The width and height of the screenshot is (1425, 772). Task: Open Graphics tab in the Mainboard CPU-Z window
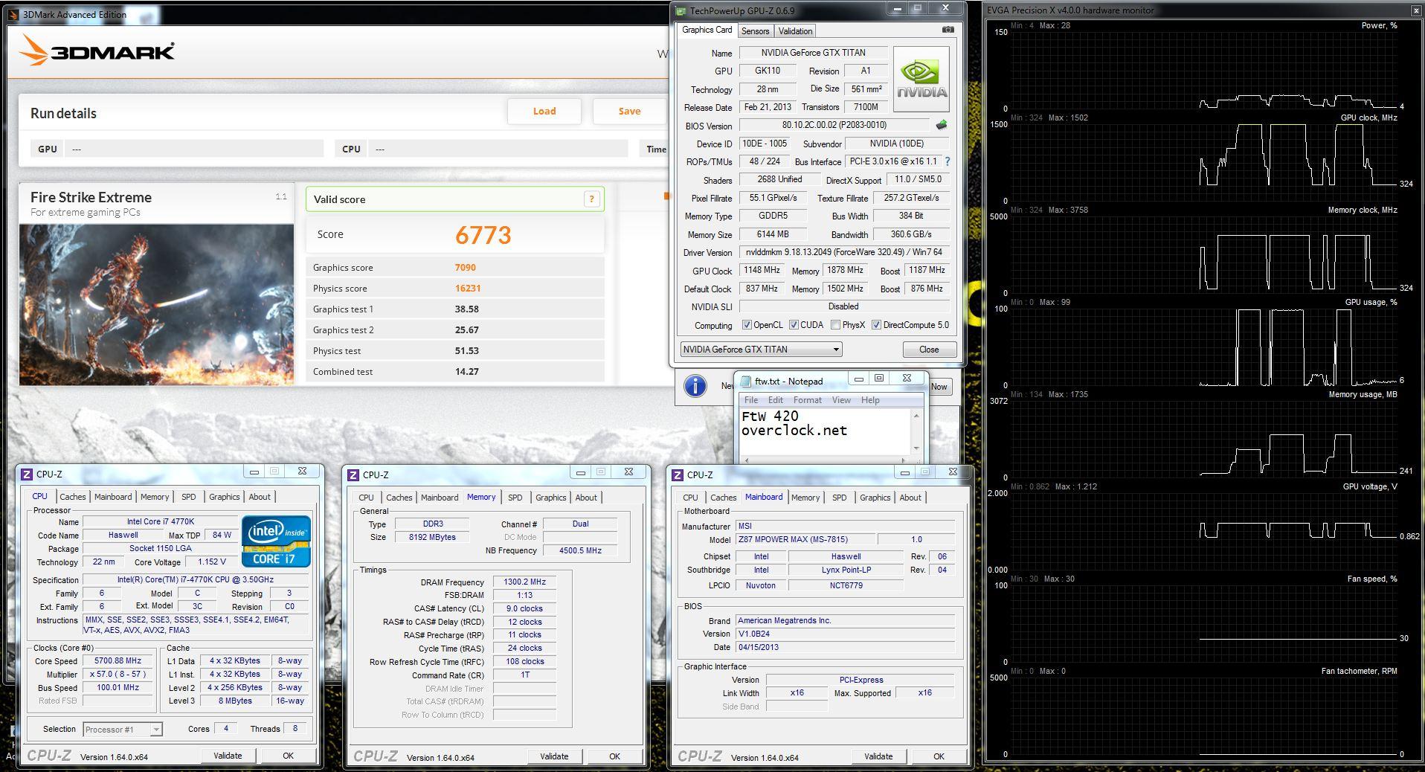(x=875, y=498)
